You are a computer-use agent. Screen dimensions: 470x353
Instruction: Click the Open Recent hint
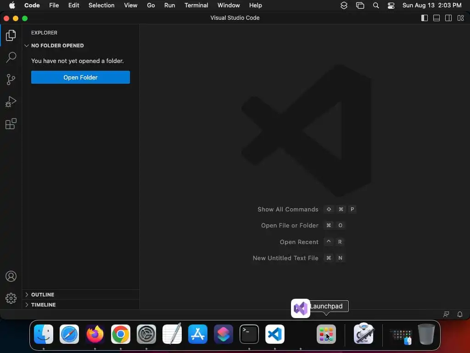point(312,242)
